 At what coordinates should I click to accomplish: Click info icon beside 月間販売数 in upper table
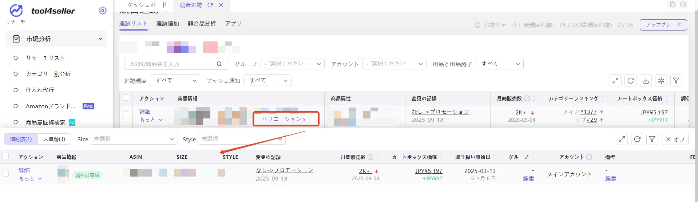[x=527, y=98]
